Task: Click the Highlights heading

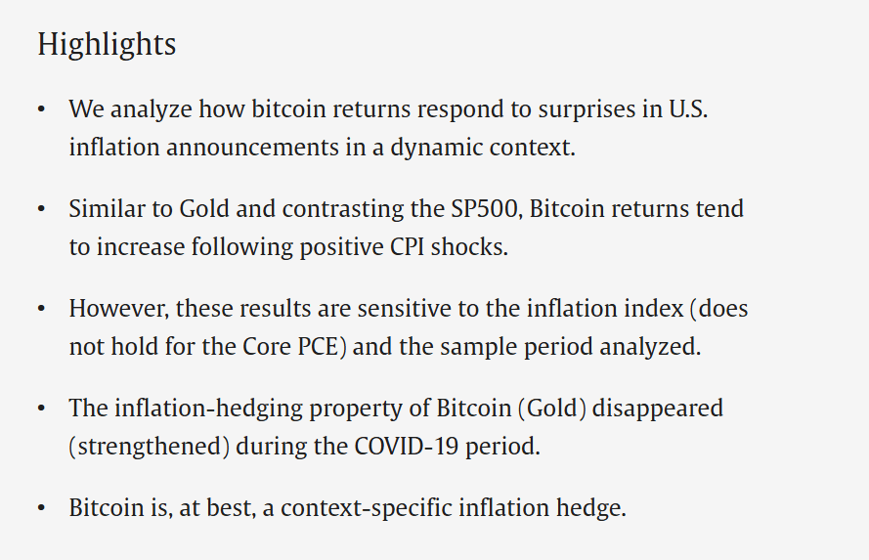Action: 107,45
